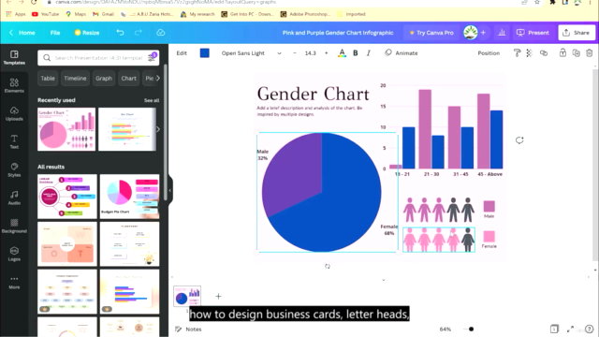Select the SWOT template thumbnail
This screenshot has height=337, width=599.
tap(67, 244)
